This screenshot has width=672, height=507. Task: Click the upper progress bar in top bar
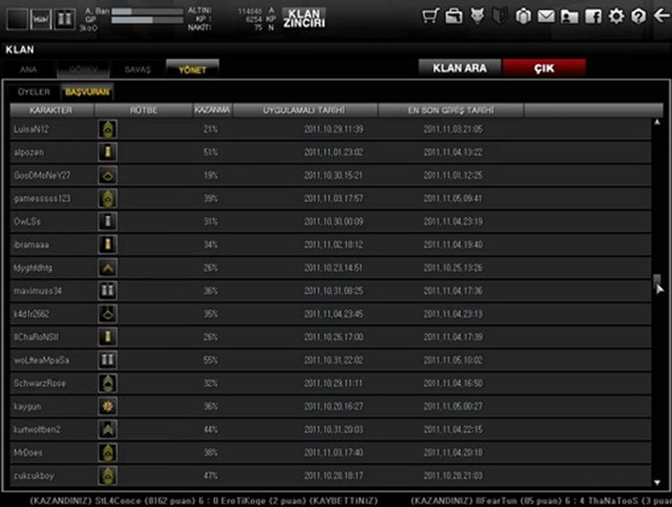147,11
